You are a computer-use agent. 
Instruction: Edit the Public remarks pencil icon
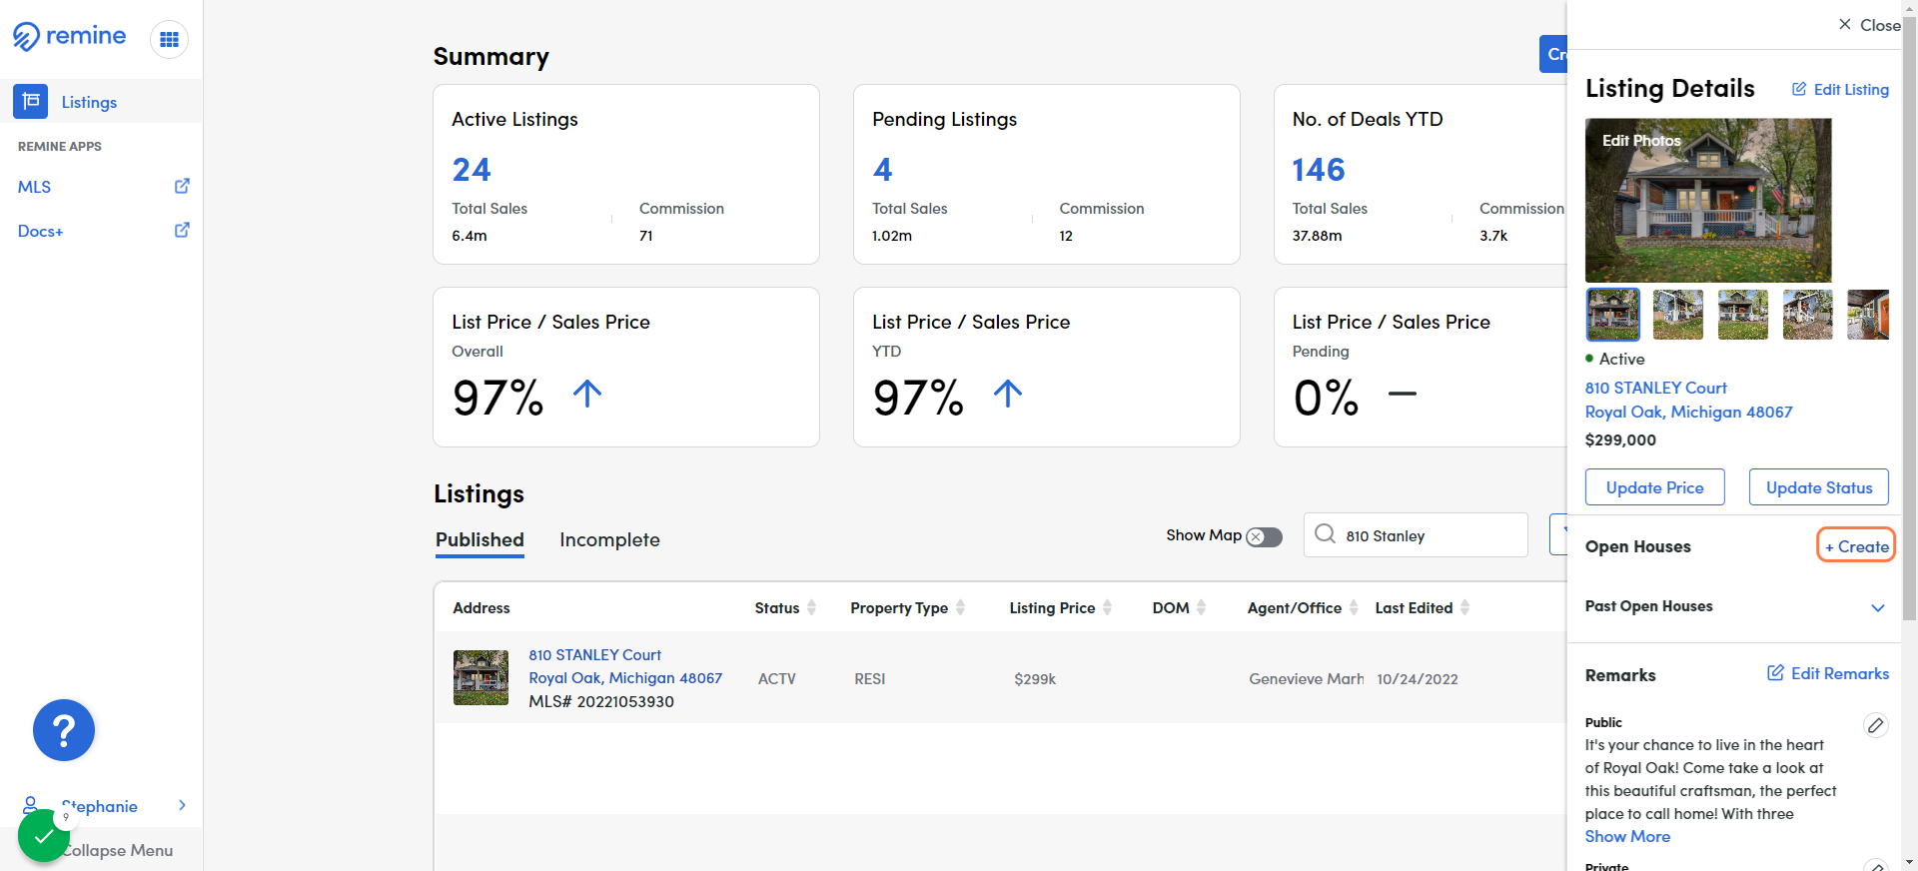pyautogui.click(x=1876, y=725)
